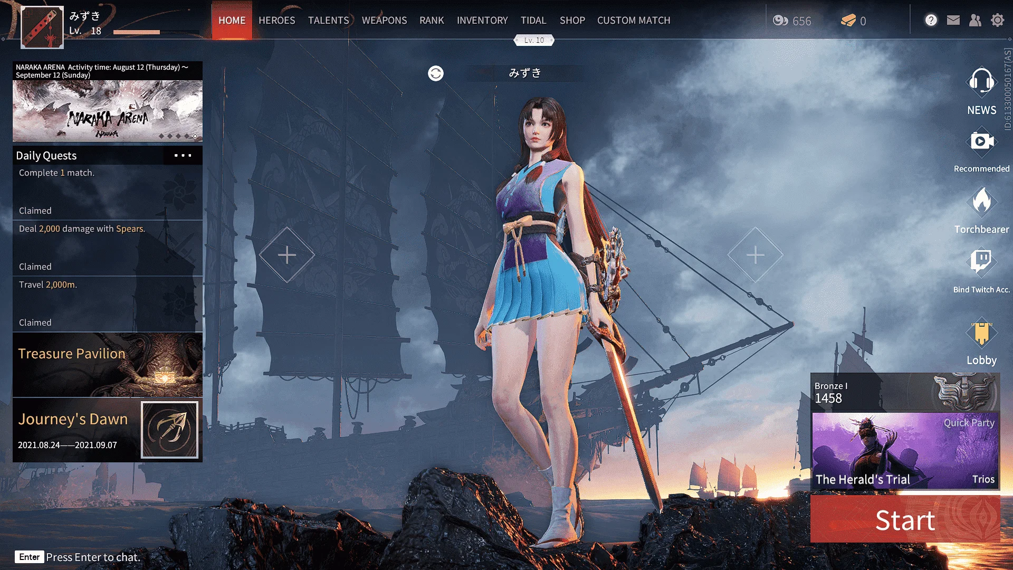Click the hero swap refresh icon
The image size is (1013, 570).
[x=435, y=73]
